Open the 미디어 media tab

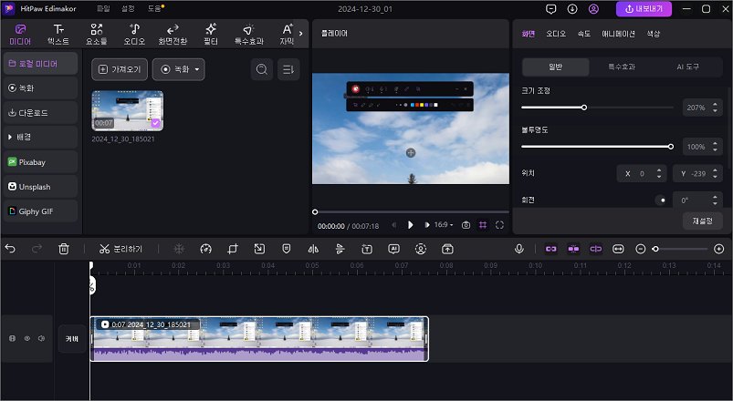20,35
